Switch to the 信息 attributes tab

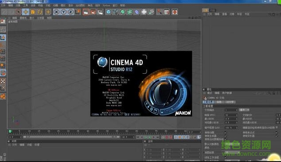tap(219, 102)
